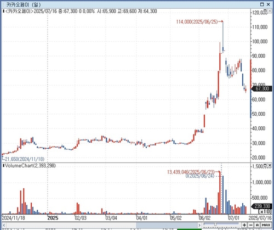The width and height of the screenshot is (274, 230).
Task: Maximize the 카카오페이 window
Action: pyautogui.click(x=262, y=4)
